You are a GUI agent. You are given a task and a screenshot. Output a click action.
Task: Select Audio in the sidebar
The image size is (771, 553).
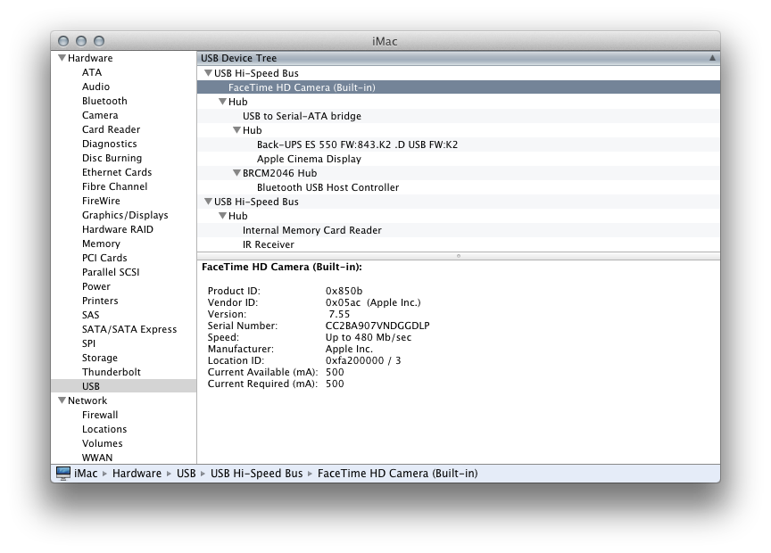pos(95,87)
